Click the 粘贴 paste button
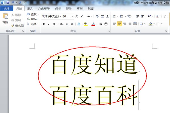 click(5, 18)
